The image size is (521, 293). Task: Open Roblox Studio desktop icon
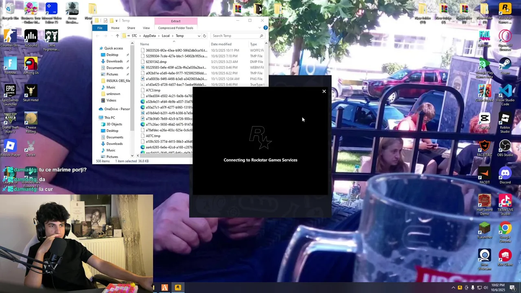505,122
